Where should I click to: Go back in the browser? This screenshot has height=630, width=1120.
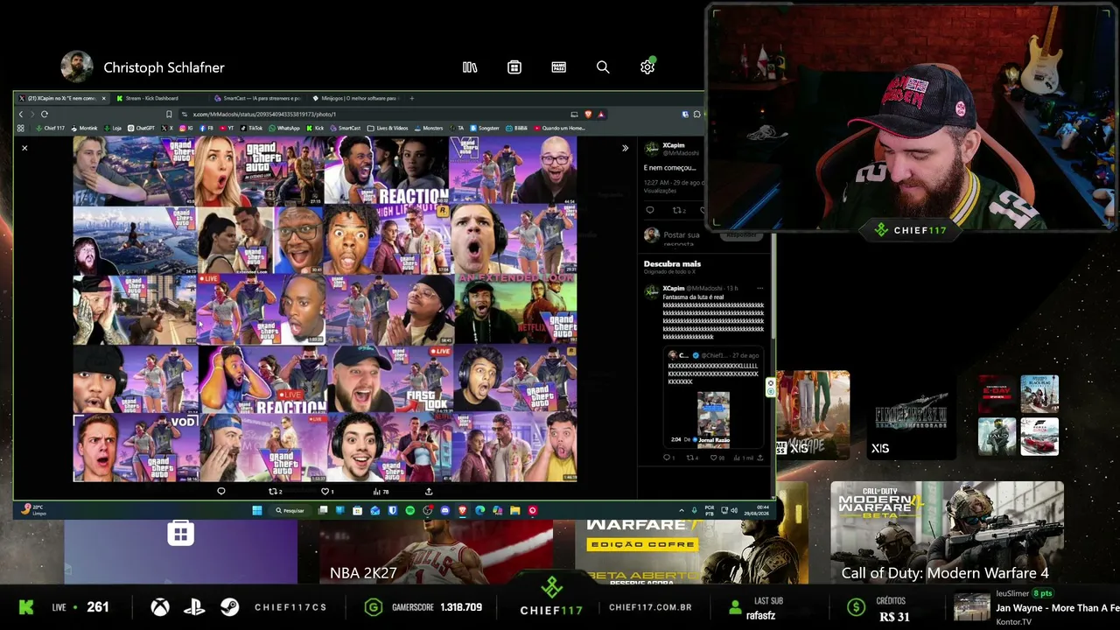click(x=21, y=114)
